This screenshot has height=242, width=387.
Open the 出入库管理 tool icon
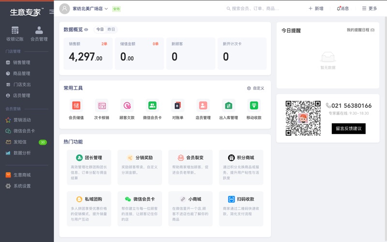pos(228,106)
